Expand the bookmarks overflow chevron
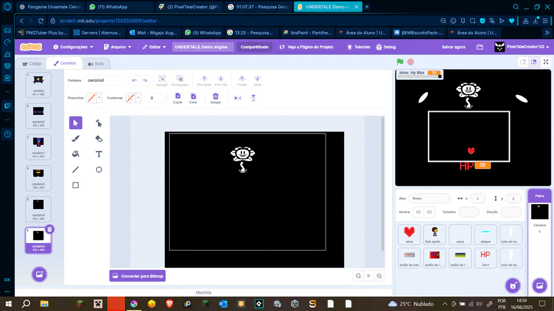The width and height of the screenshot is (554, 311). tap(547, 33)
